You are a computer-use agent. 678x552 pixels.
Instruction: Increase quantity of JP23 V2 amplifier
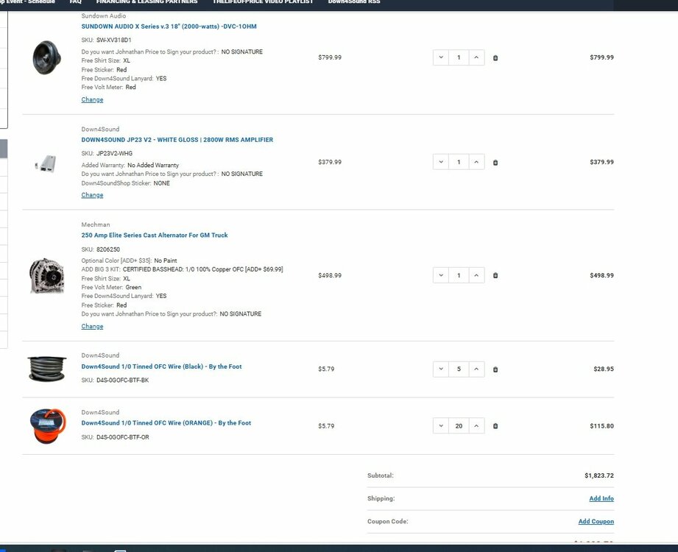476,162
